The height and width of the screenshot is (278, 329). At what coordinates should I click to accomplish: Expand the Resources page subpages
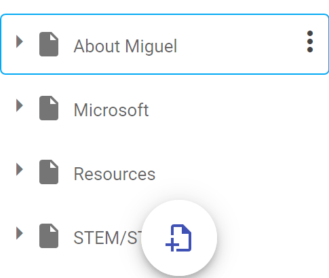click(20, 169)
